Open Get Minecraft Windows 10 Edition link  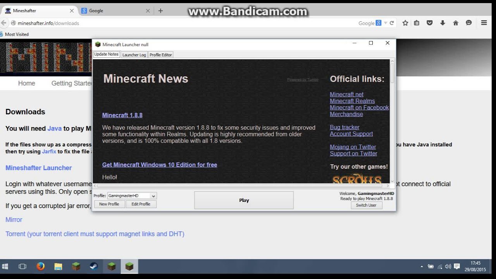(x=160, y=165)
